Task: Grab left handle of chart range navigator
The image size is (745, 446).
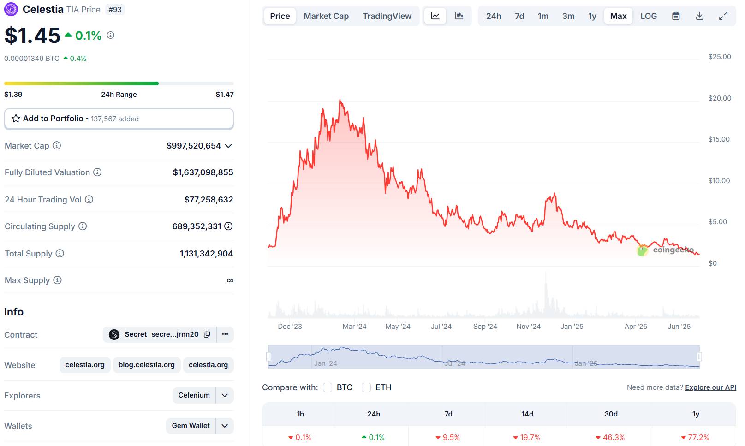Action: pyautogui.click(x=268, y=357)
